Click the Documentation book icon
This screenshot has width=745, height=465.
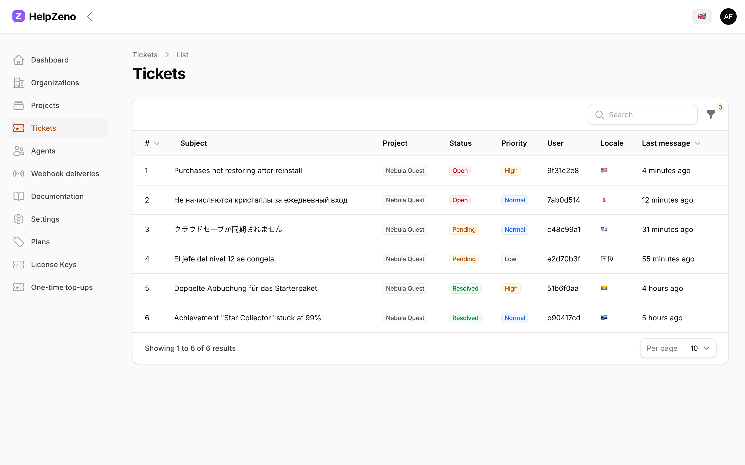(18, 197)
